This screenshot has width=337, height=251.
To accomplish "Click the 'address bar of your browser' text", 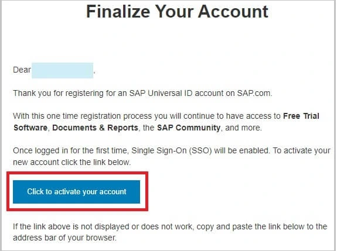I will click(x=64, y=238).
